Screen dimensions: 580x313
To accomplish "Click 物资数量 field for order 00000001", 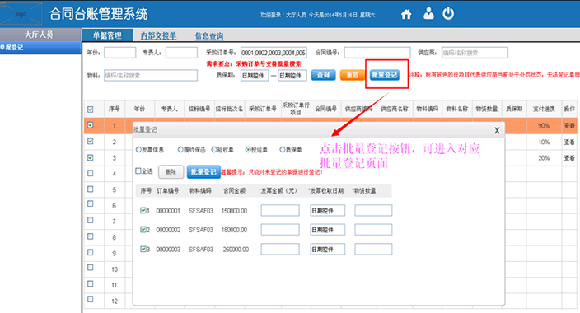I will [x=373, y=211].
